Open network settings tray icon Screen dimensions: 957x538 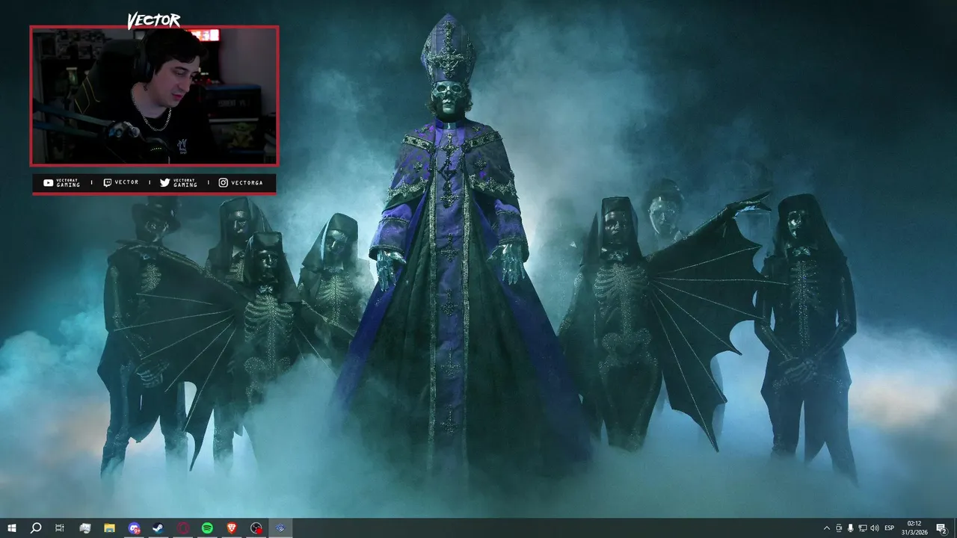[x=863, y=528]
